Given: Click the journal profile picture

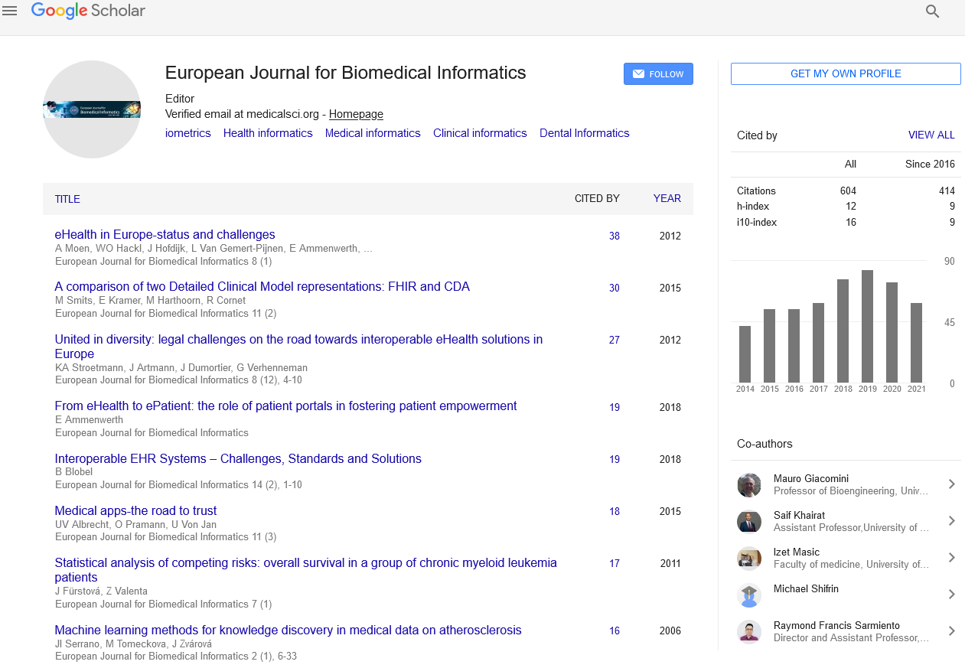Looking at the screenshot, I should 92,109.
